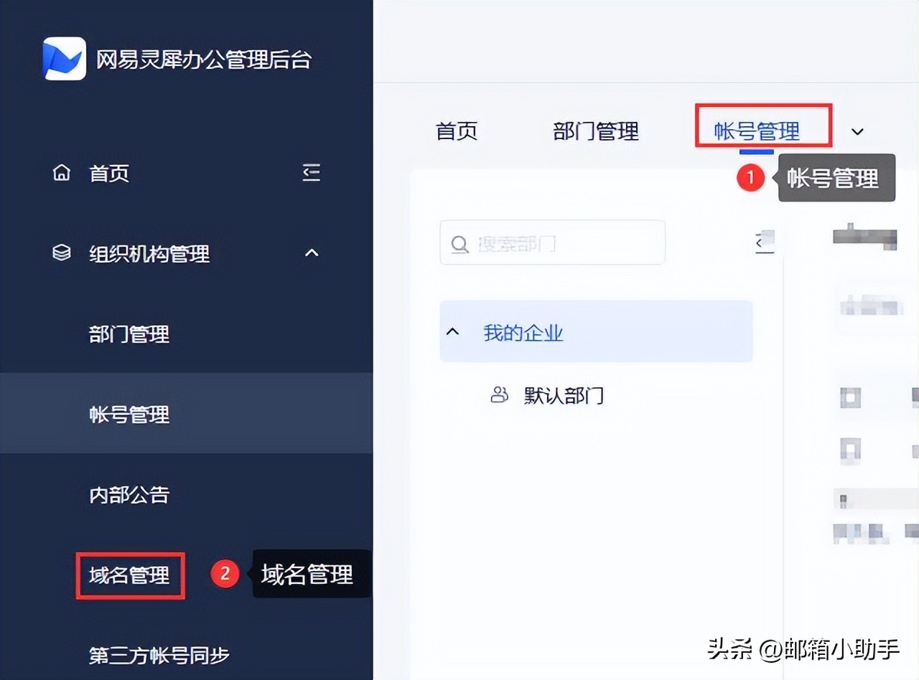Open the dropdown chevron next to 帐号管理 tab
Image resolution: width=919 pixels, height=680 pixels.
coord(857,131)
